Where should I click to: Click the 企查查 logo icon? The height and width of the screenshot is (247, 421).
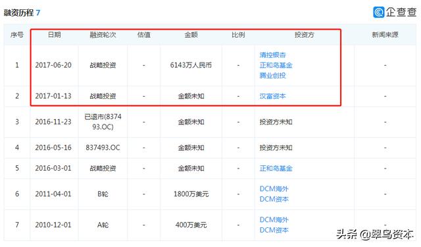pyautogui.click(x=379, y=12)
